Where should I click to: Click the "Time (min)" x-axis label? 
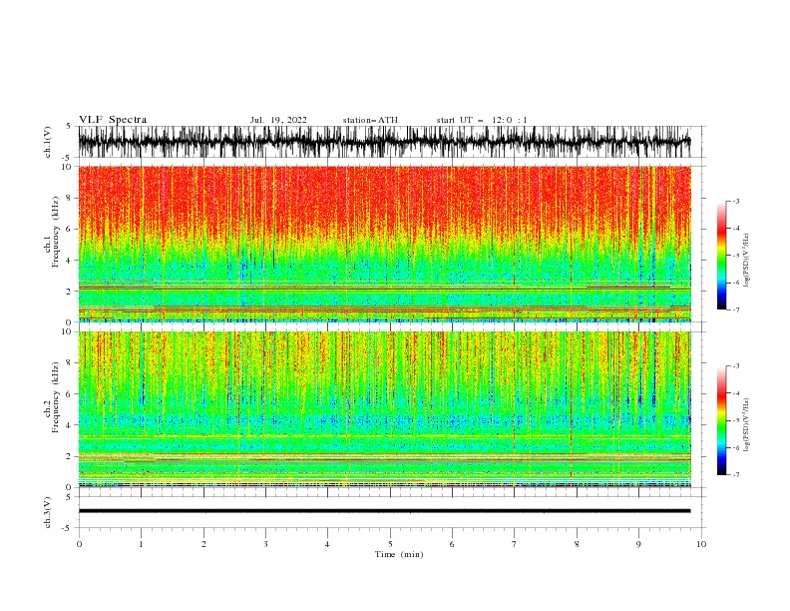point(399,554)
